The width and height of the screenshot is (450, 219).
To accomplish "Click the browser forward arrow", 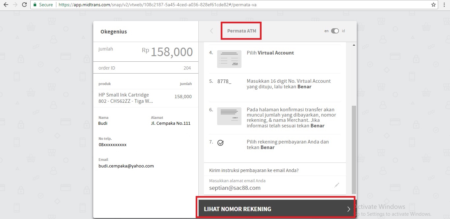I will pyautogui.click(x=15, y=5).
